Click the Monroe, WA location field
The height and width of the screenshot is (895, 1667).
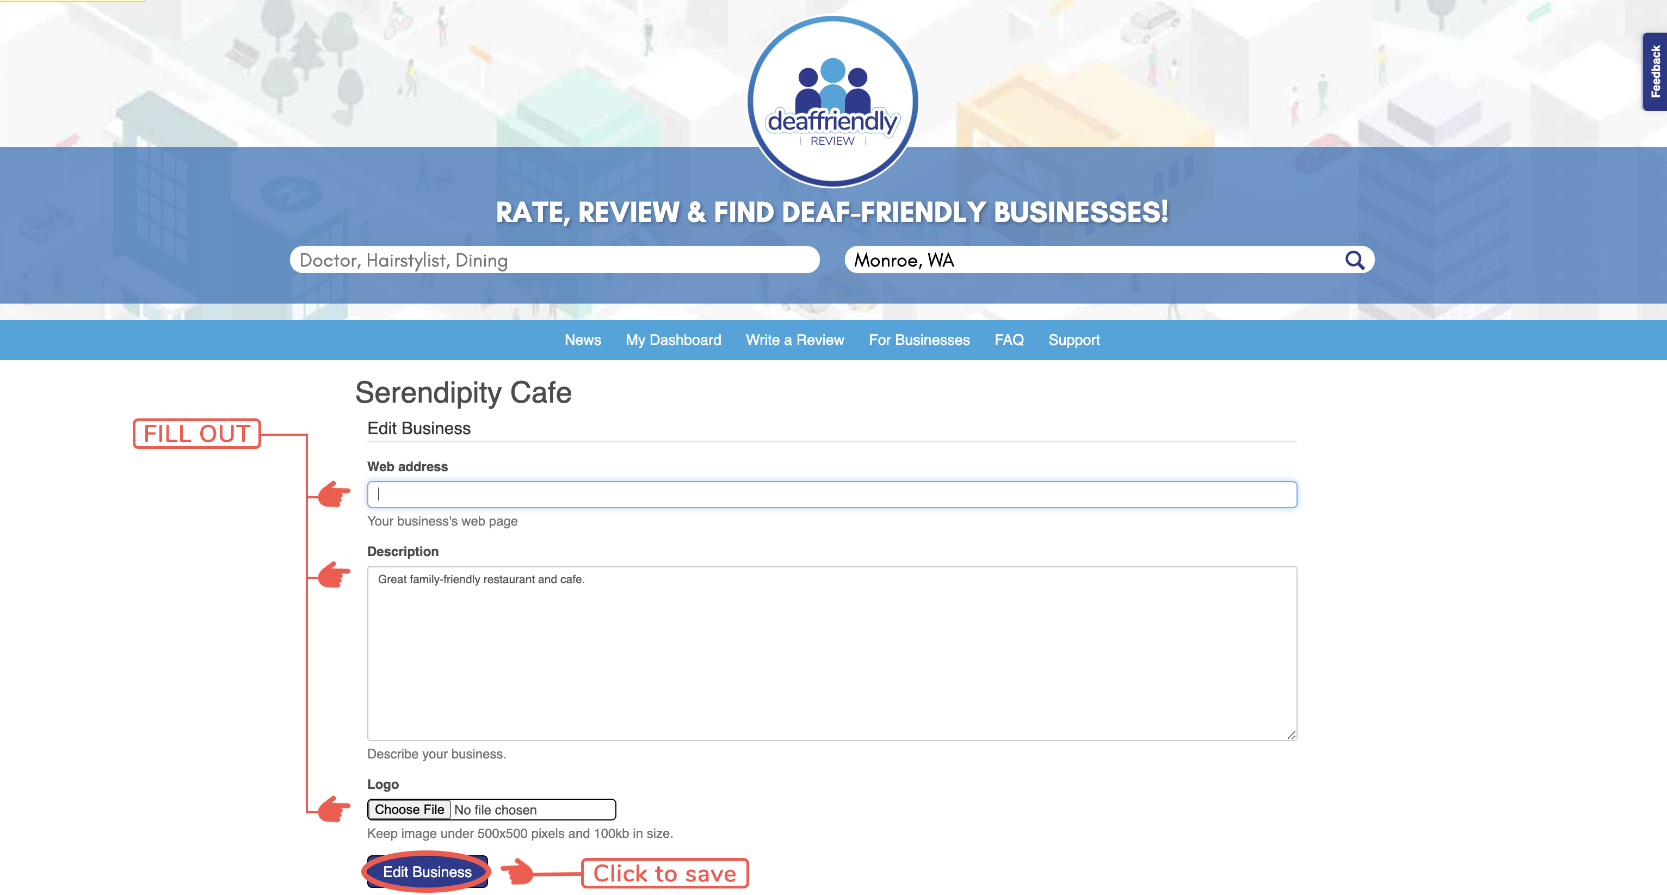(1094, 260)
